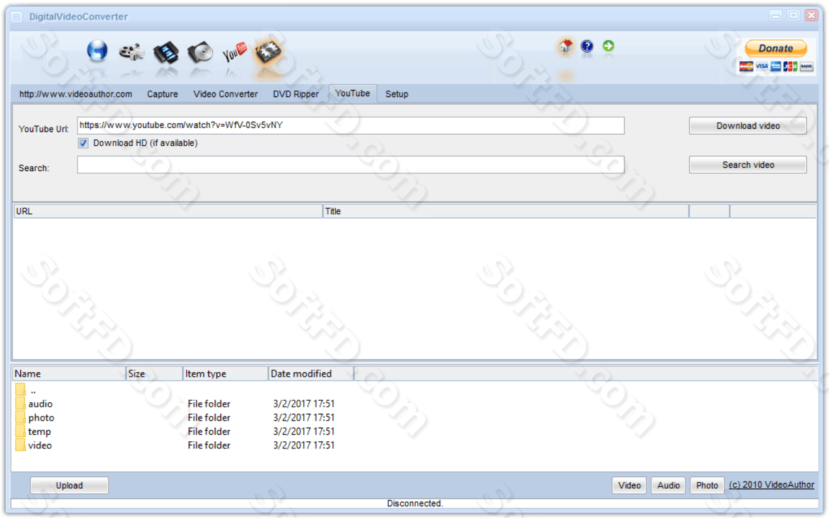Focus the Search text field

point(351,165)
